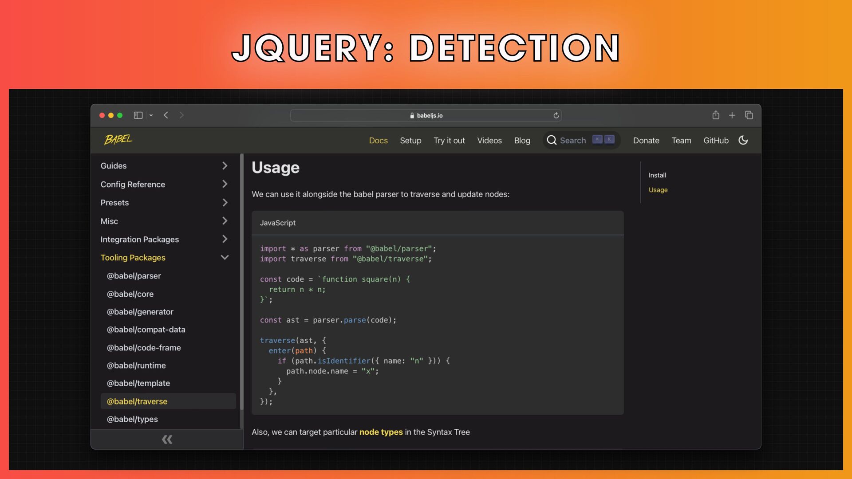Reload the babeljs.io page
The image size is (852, 479).
click(556, 115)
